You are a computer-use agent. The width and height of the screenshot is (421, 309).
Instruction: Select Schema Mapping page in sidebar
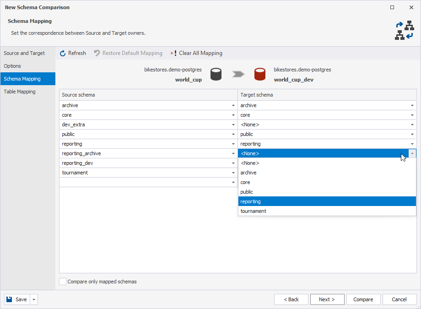pyautogui.click(x=28, y=79)
